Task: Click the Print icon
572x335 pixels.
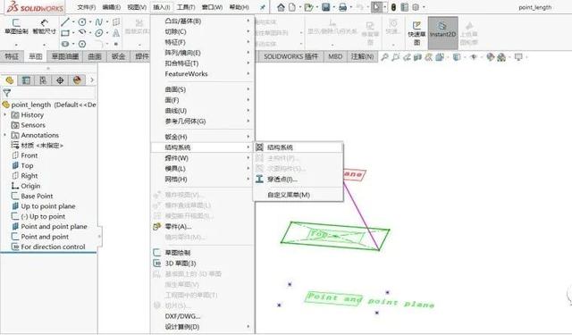Action: [342, 7]
